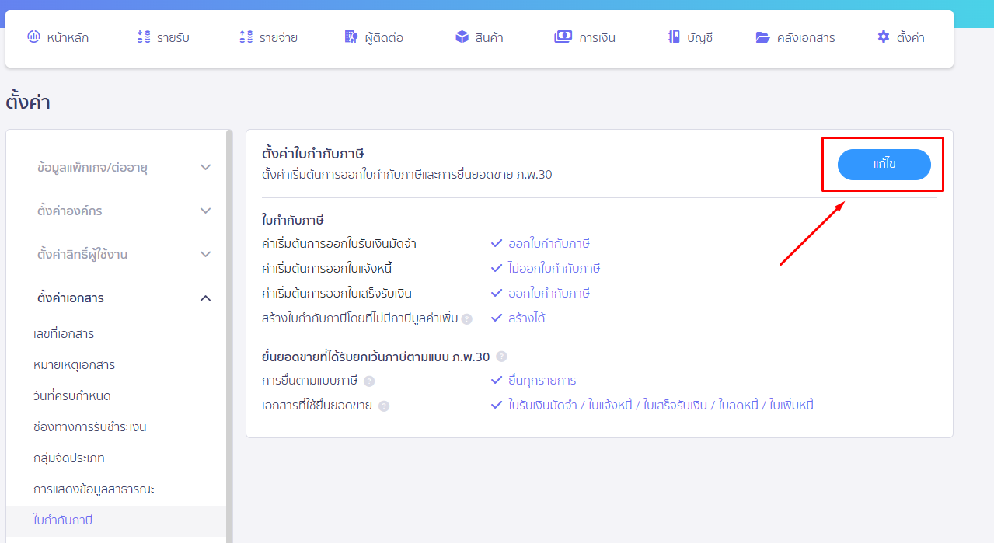
Task: Click the การเงิน money icon
Action: 563,37
